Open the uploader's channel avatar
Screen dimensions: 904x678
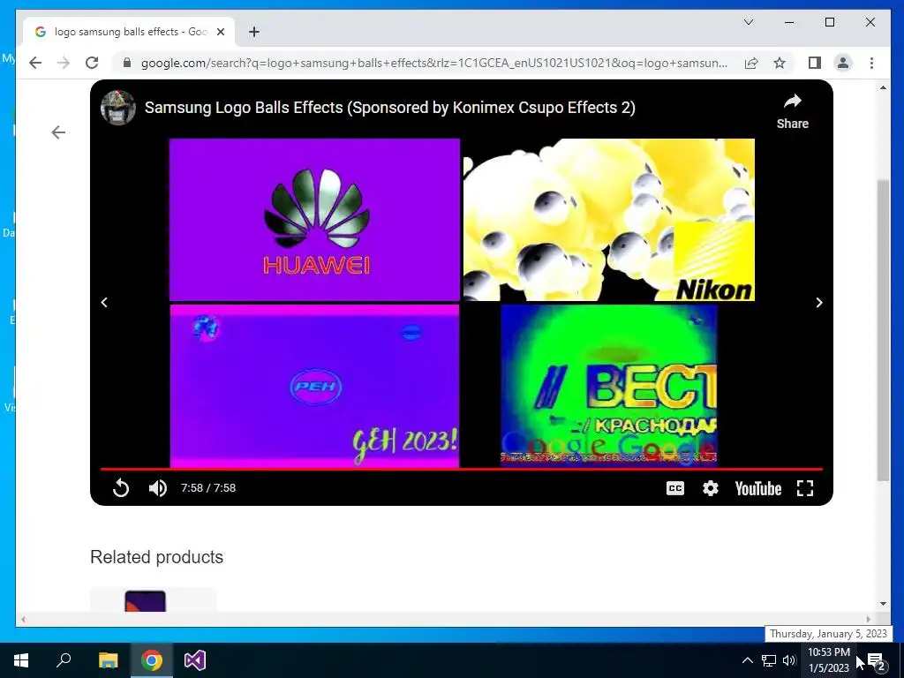[118, 107]
